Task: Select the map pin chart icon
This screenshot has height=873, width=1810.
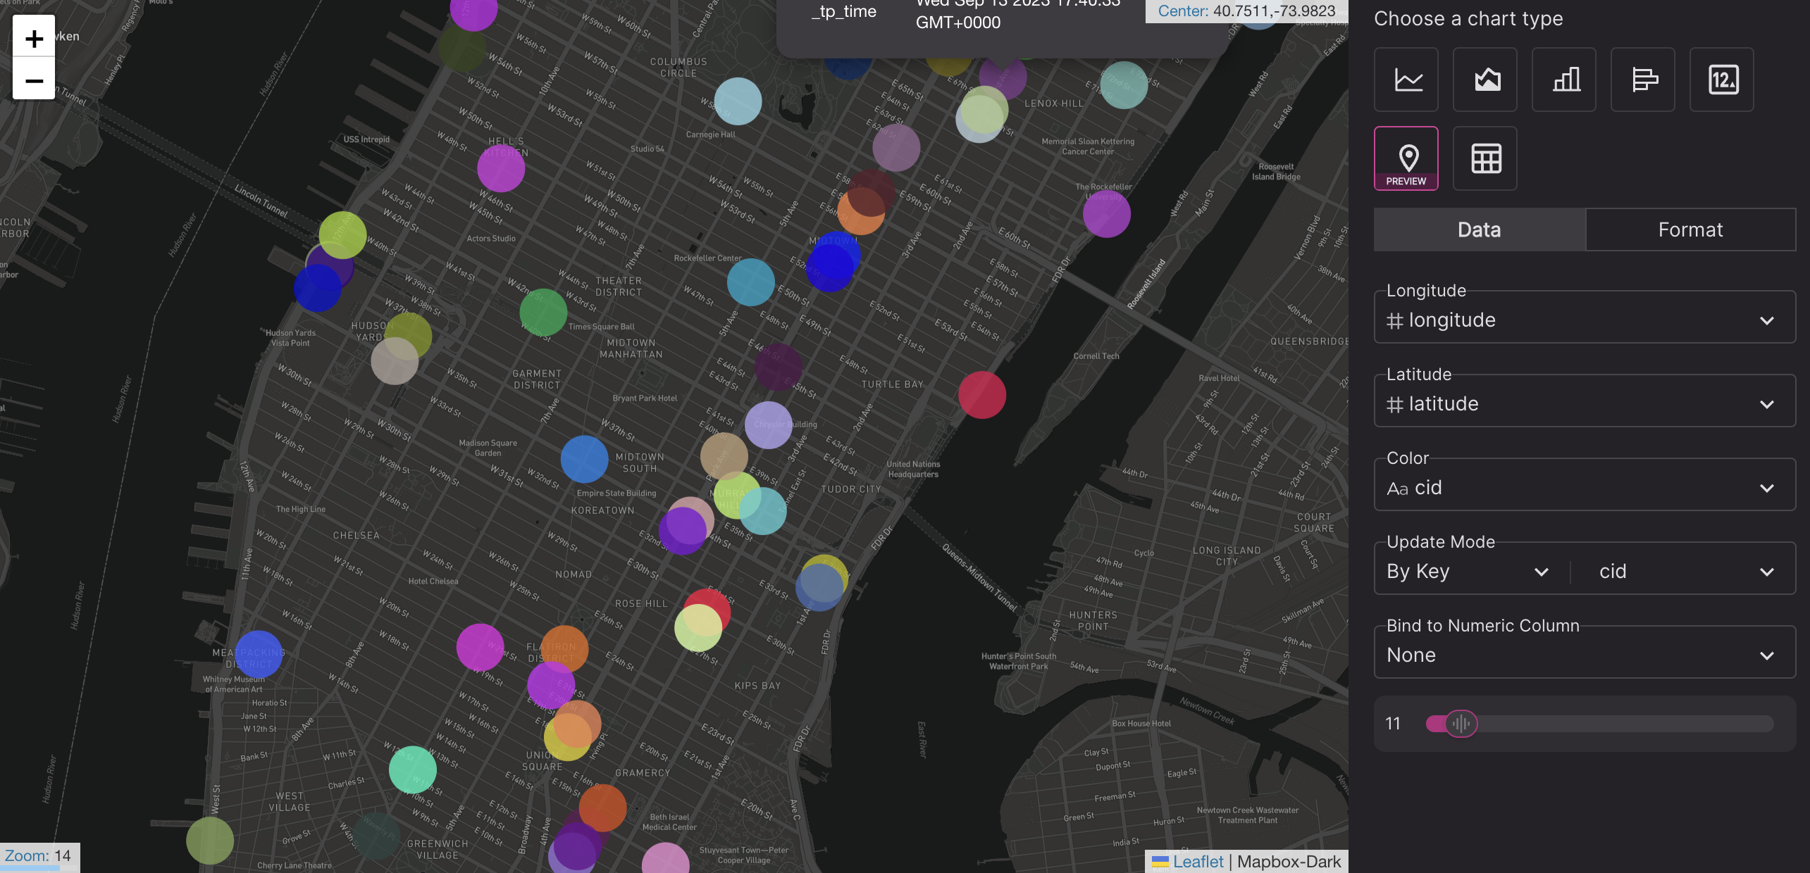Action: (x=1406, y=158)
